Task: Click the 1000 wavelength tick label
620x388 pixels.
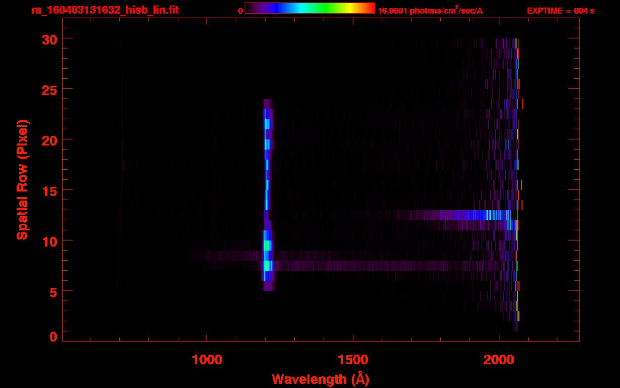Action: point(207,360)
